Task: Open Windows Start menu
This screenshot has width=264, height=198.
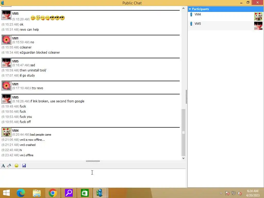Action: coord(6,193)
